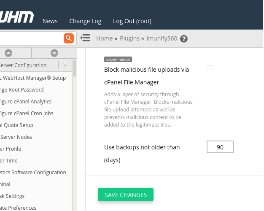Open News in top navigation
The image size is (264, 211).
click(50, 21)
